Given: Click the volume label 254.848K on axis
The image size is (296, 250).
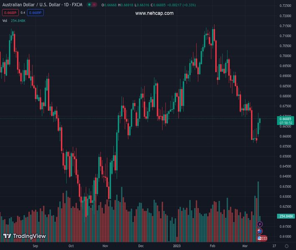Looking at the screenshot, I should pos(286,216).
